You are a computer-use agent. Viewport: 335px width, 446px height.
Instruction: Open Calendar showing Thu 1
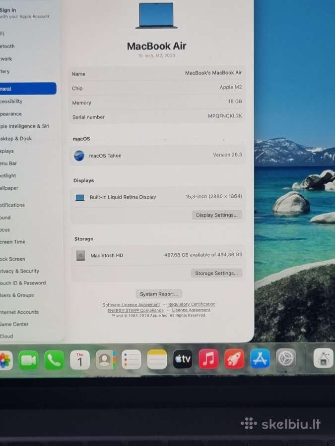(x=80, y=360)
